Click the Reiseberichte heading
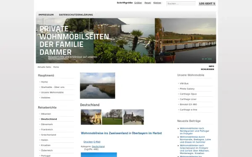The height and width of the screenshot is (157, 252). [x=47, y=108]
